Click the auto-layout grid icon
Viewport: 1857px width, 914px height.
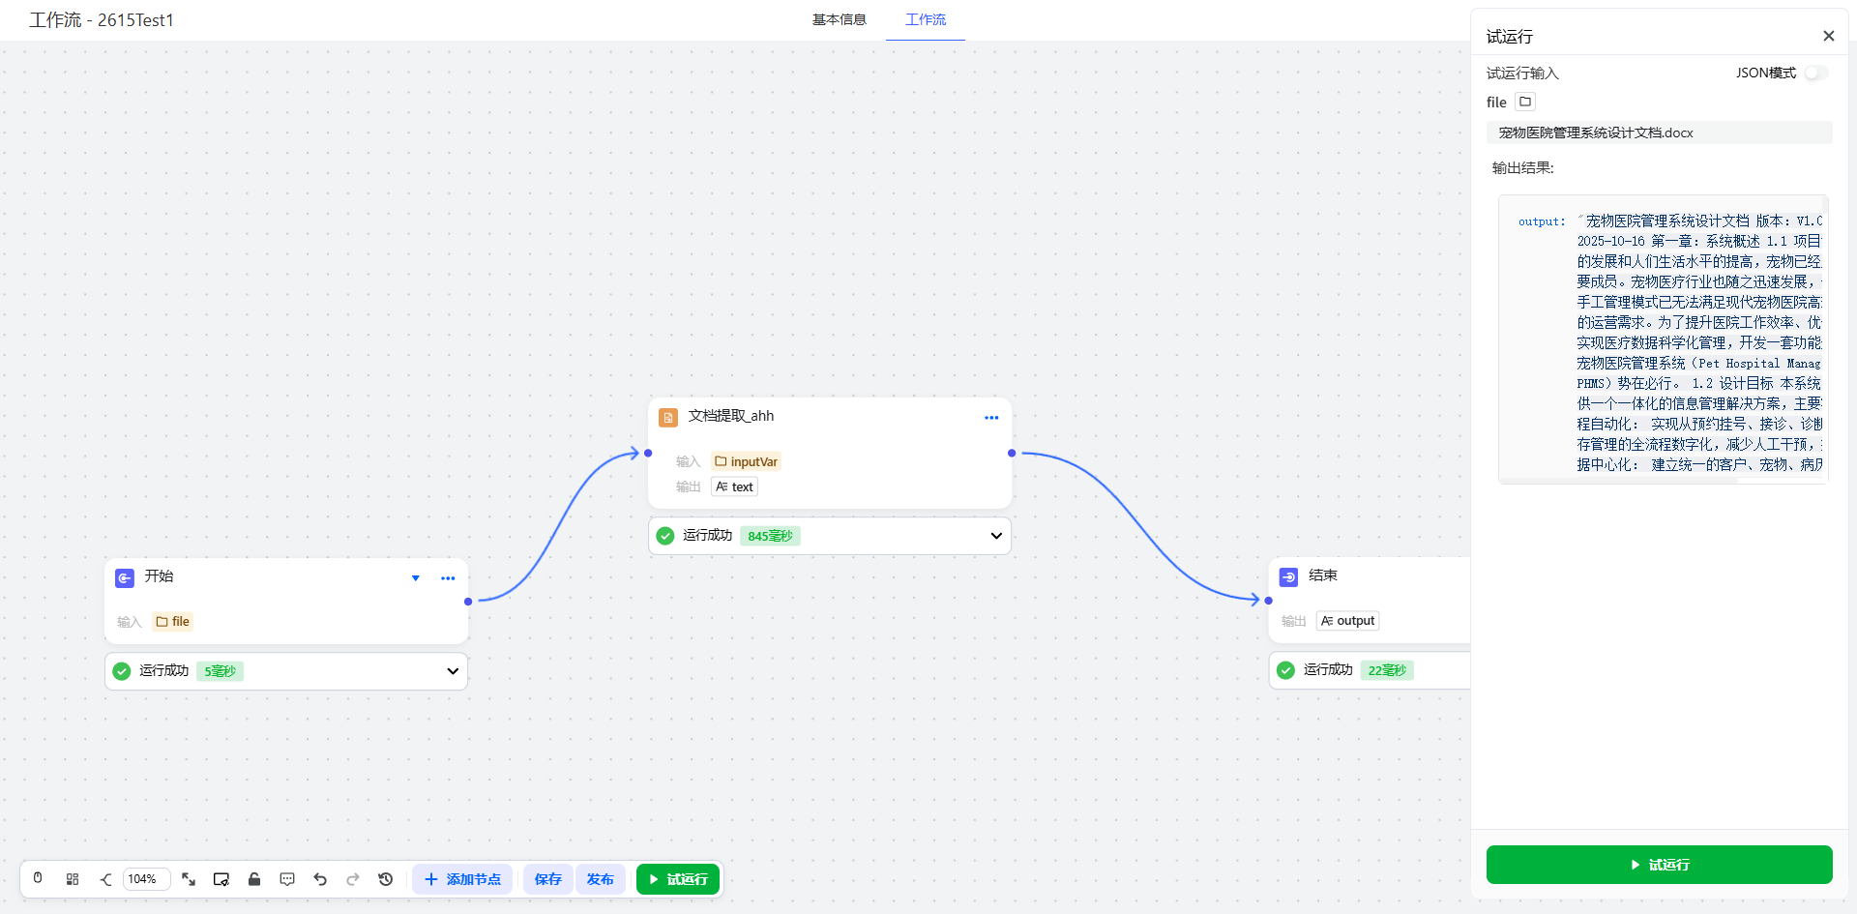point(73,879)
